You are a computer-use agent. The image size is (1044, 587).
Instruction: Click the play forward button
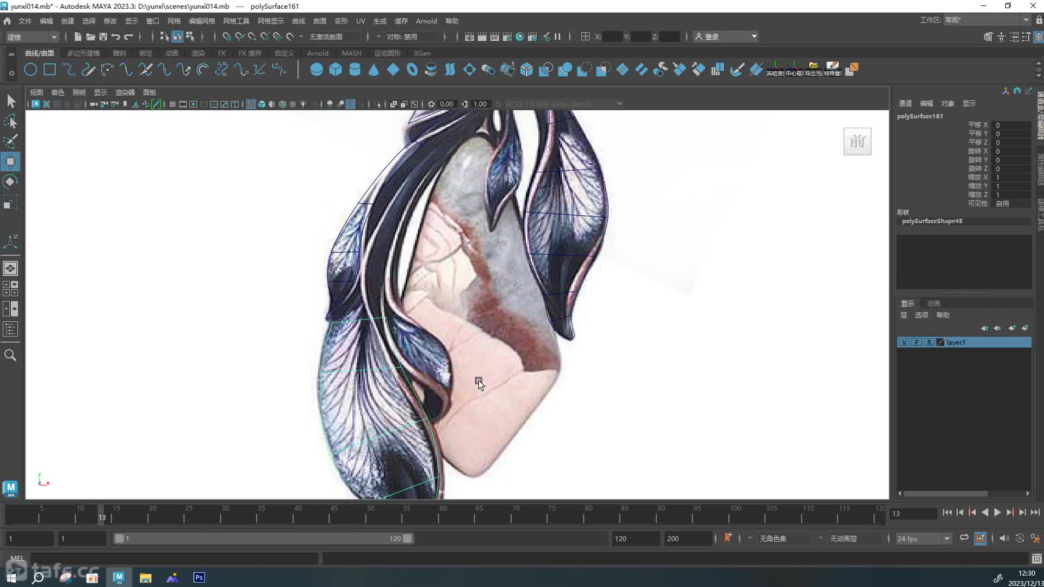click(997, 513)
